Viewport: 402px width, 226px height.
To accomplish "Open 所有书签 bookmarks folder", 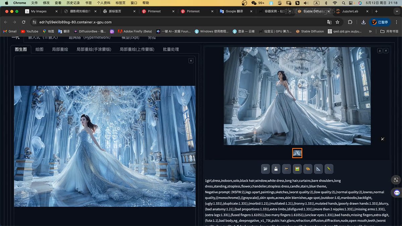I will coord(389,31).
